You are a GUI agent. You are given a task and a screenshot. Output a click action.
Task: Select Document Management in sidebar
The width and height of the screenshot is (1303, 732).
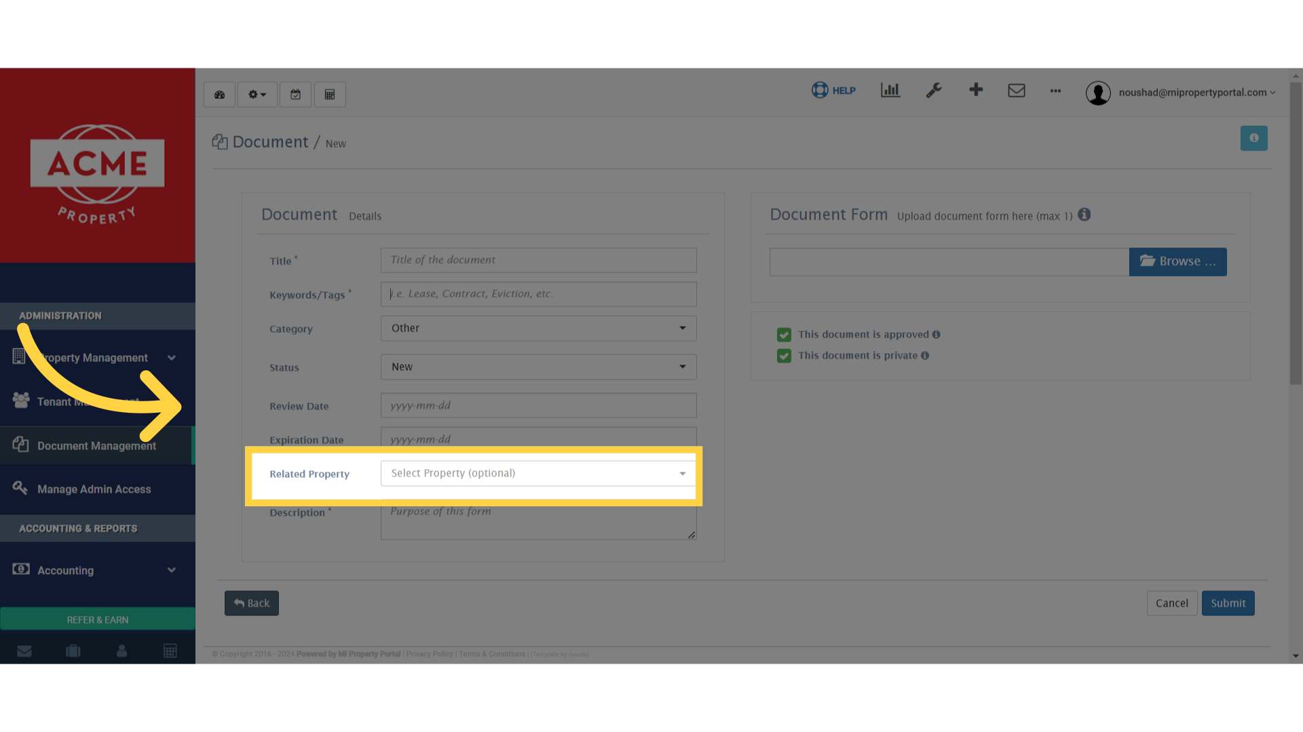click(96, 446)
